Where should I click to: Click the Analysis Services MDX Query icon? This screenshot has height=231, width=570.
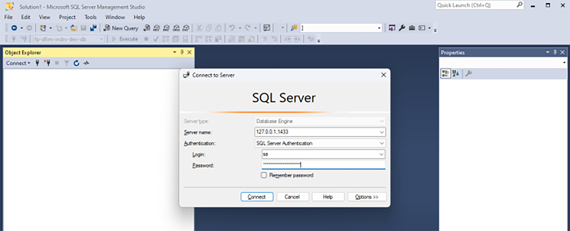156,28
